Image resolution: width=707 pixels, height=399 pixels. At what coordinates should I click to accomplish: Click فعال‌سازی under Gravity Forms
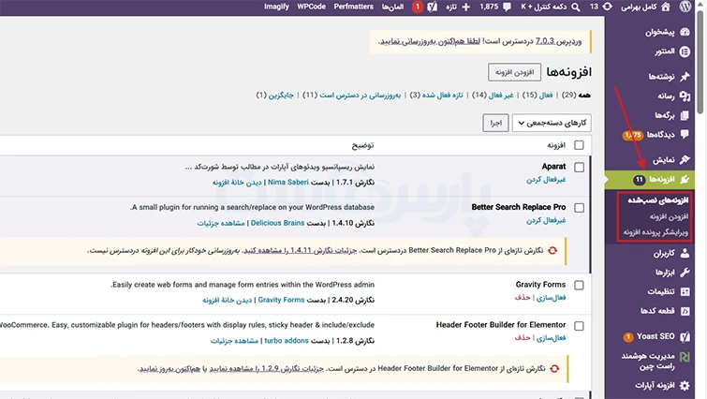[551, 298]
